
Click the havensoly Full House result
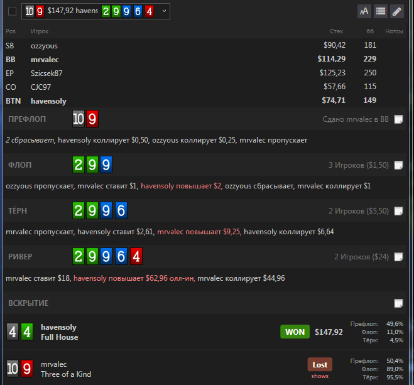point(60,332)
